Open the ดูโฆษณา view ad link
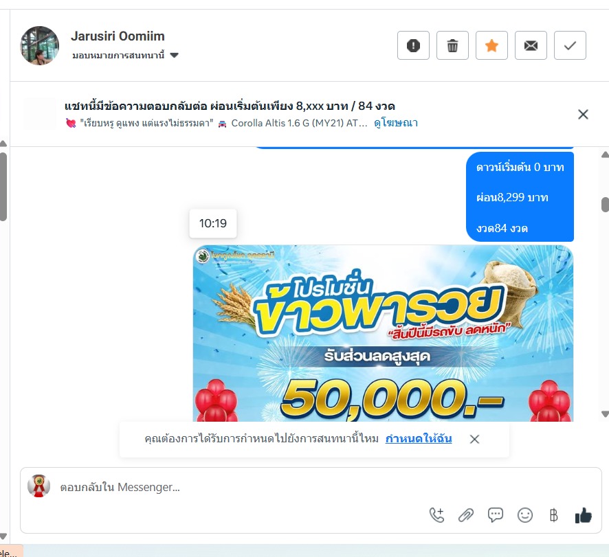 [x=396, y=123]
